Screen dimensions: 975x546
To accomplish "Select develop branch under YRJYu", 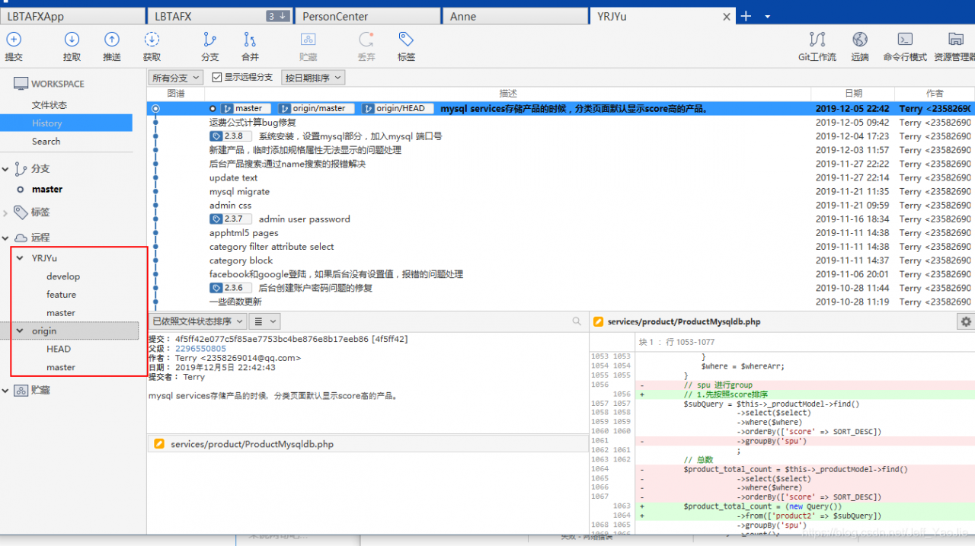I will click(x=63, y=276).
